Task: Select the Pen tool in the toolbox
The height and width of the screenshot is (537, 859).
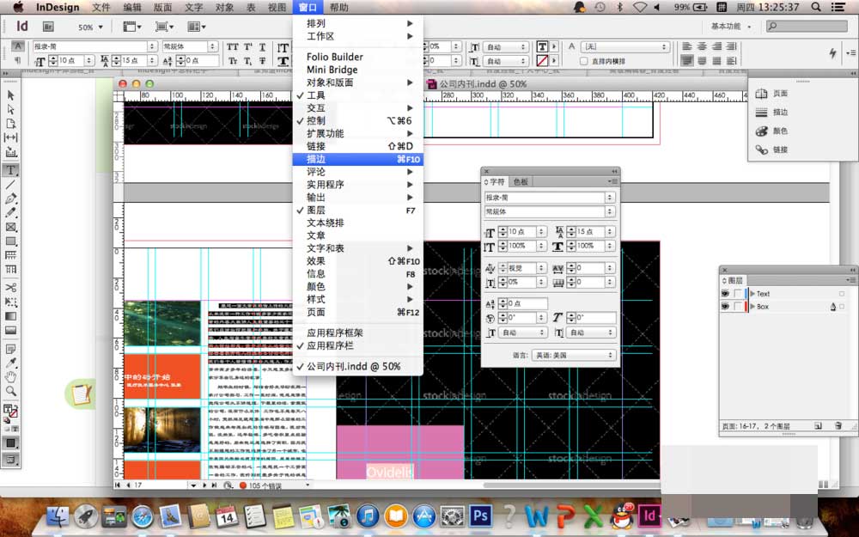Action: pyautogui.click(x=11, y=198)
